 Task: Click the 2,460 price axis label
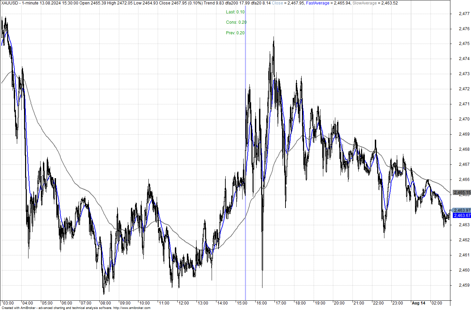pos(464,270)
